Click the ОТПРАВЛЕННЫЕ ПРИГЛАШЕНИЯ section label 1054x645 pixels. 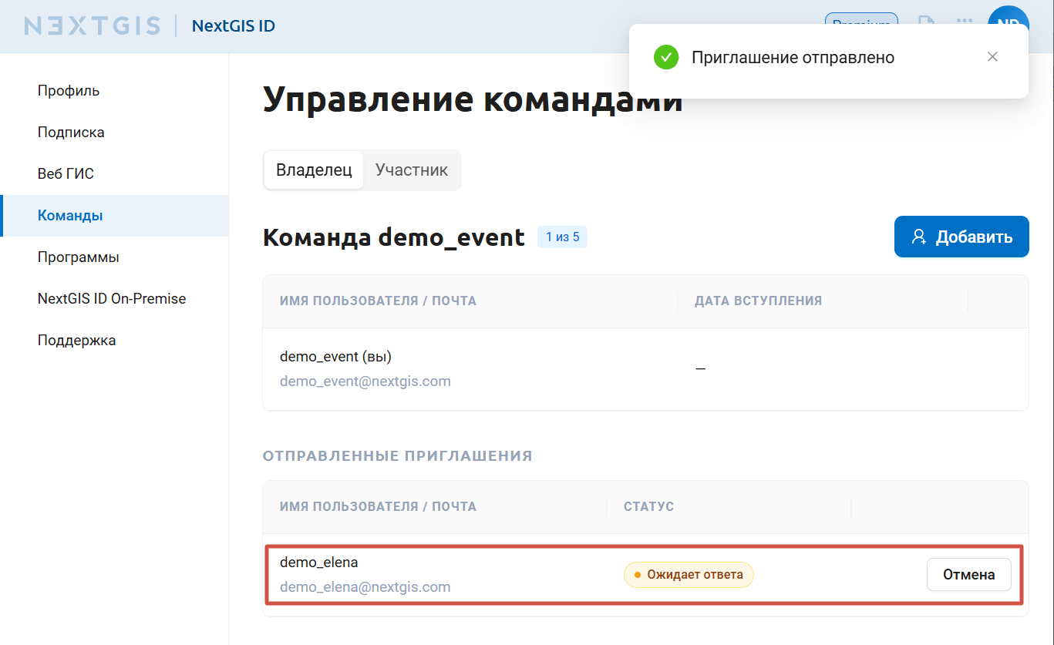coord(398,456)
